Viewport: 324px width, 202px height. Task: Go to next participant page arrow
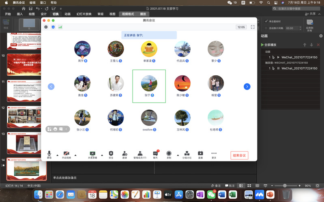[247, 87]
